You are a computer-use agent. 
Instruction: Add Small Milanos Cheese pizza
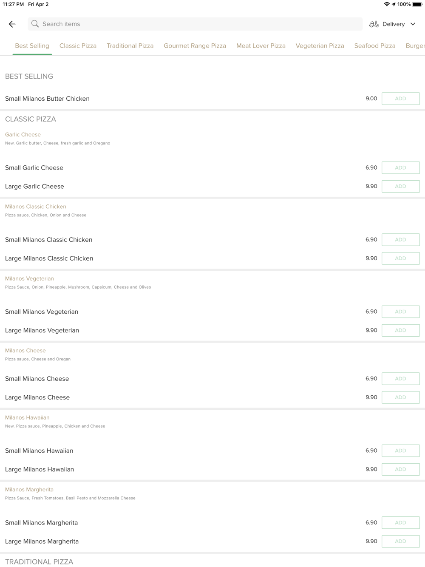pyautogui.click(x=401, y=379)
